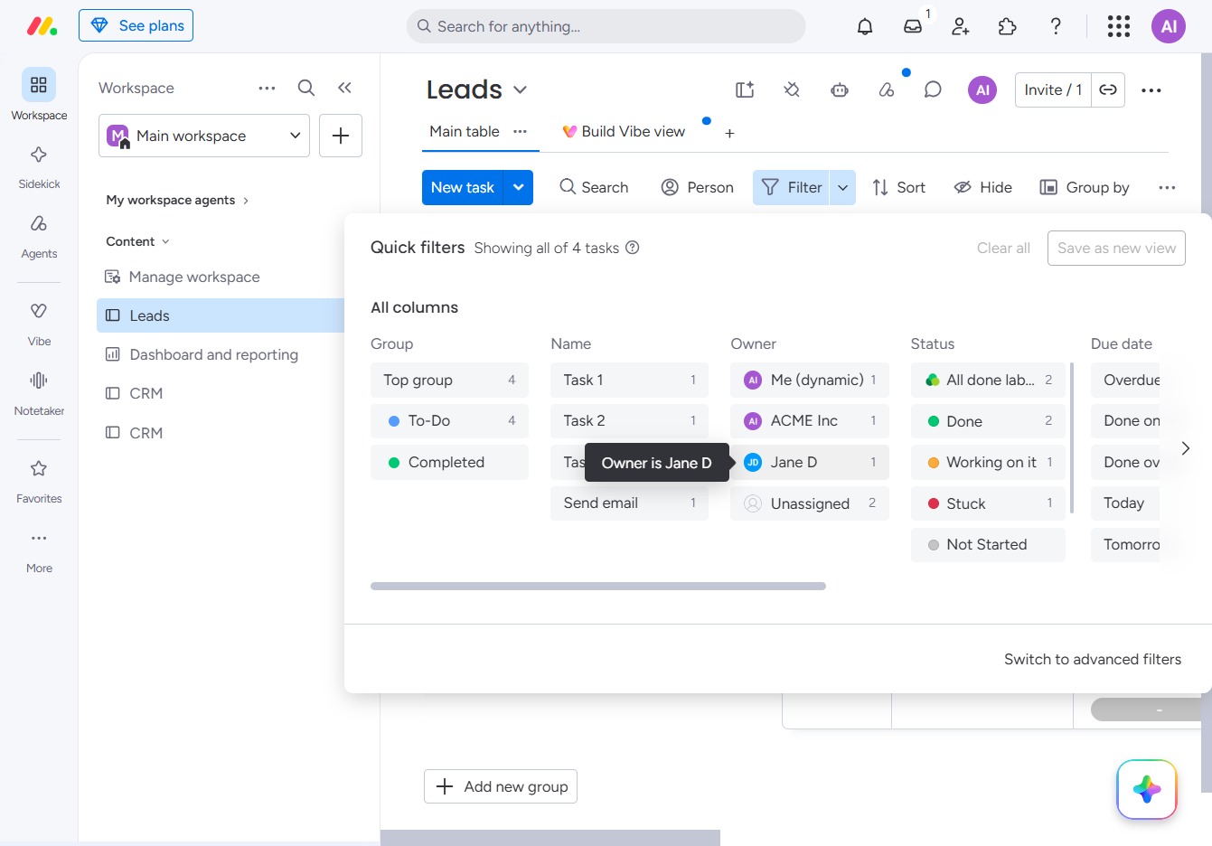Toggle To-Do group filter

pyautogui.click(x=449, y=421)
